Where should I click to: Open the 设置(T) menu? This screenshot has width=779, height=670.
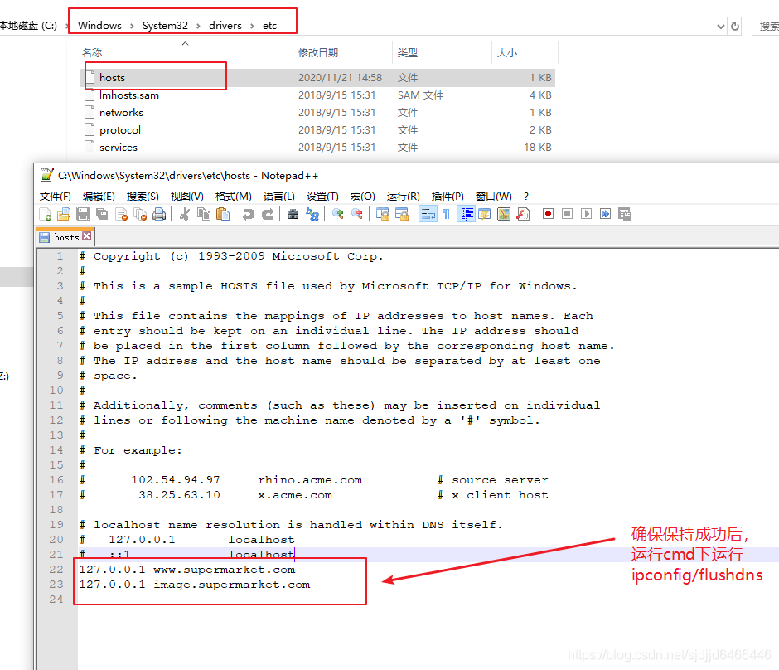click(x=322, y=197)
